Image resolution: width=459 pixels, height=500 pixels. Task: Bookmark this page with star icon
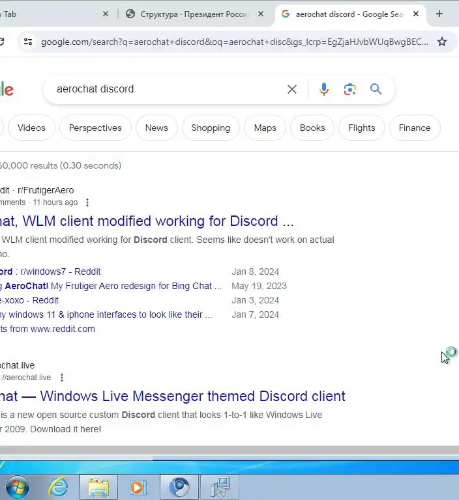click(442, 42)
